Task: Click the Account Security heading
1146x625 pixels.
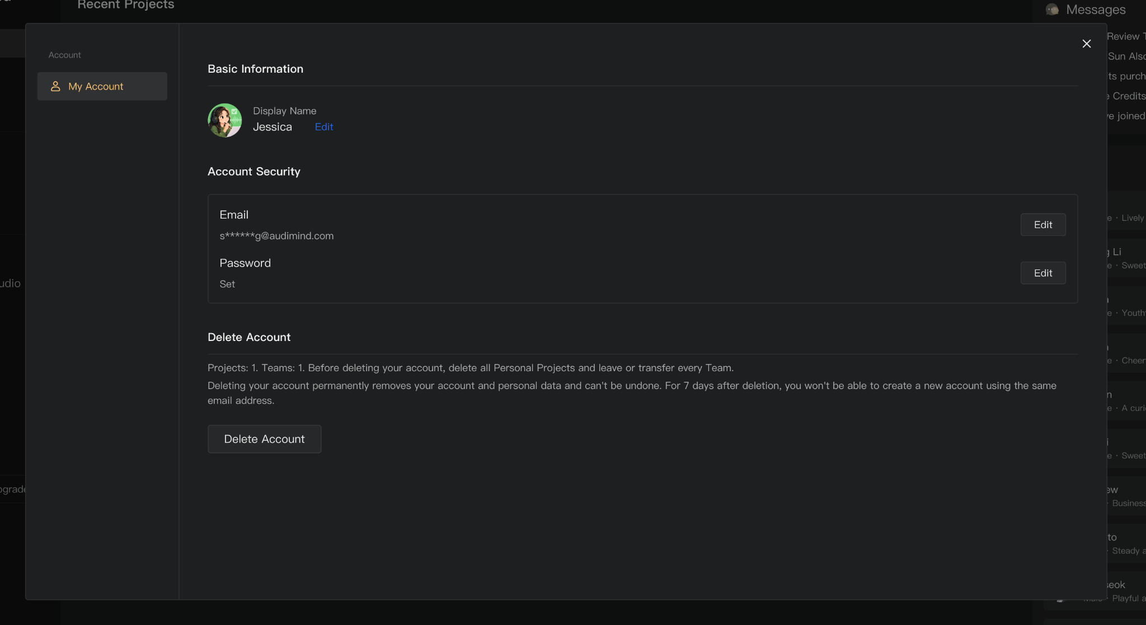Action: pyautogui.click(x=254, y=172)
